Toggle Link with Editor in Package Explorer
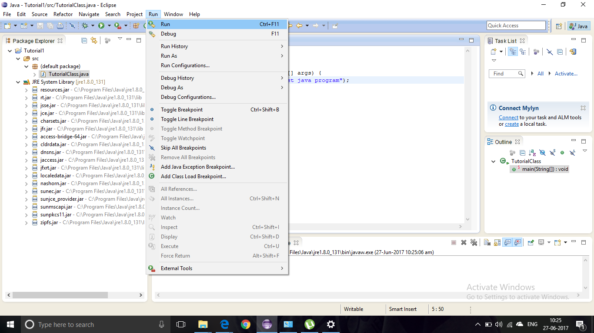Image resolution: width=594 pixels, height=333 pixels. click(94, 40)
